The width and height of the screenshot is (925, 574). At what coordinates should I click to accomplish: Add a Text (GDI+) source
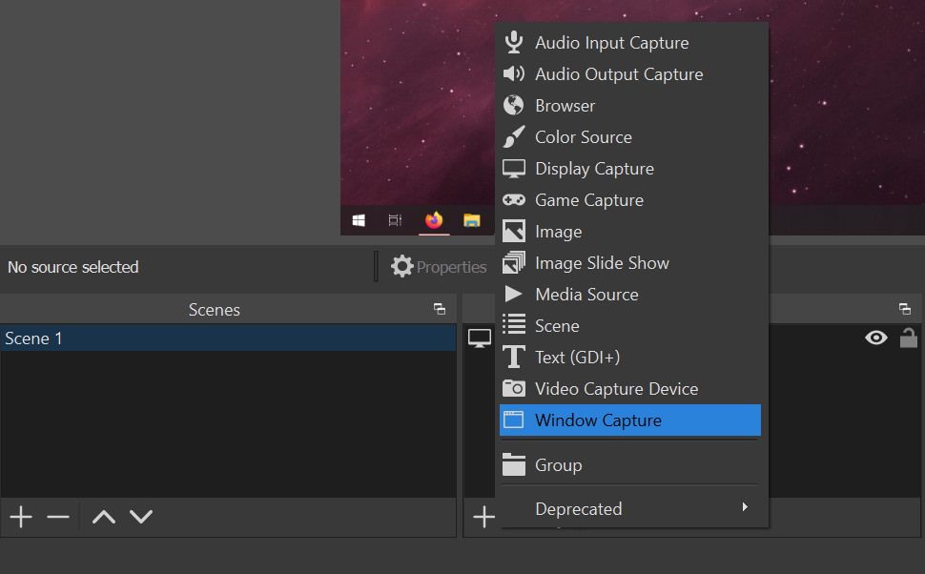pos(578,357)
